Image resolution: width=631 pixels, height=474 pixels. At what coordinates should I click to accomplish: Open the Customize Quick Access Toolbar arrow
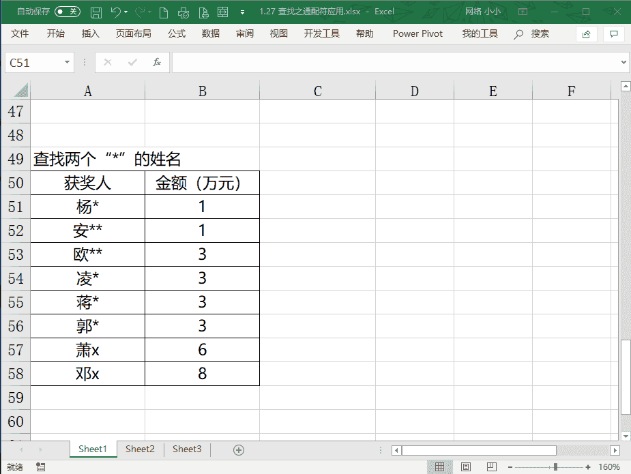[x=242, y=12]
